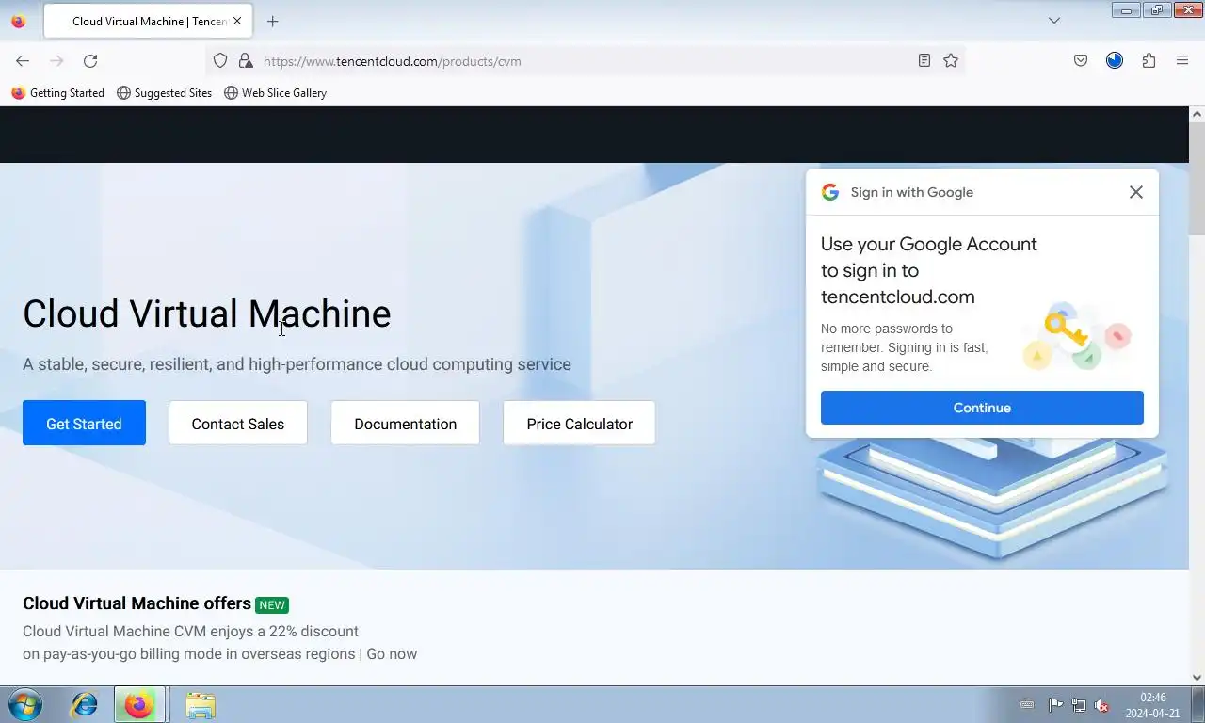The image size is (1205, 723).
Task: Close the Cloud Virtual Machine tab
Action: tap(237, 21)
